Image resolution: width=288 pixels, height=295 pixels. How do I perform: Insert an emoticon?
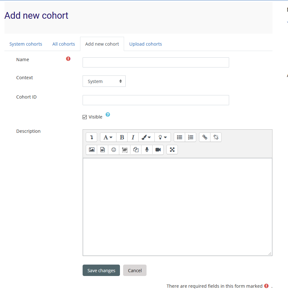pos(114,150)
